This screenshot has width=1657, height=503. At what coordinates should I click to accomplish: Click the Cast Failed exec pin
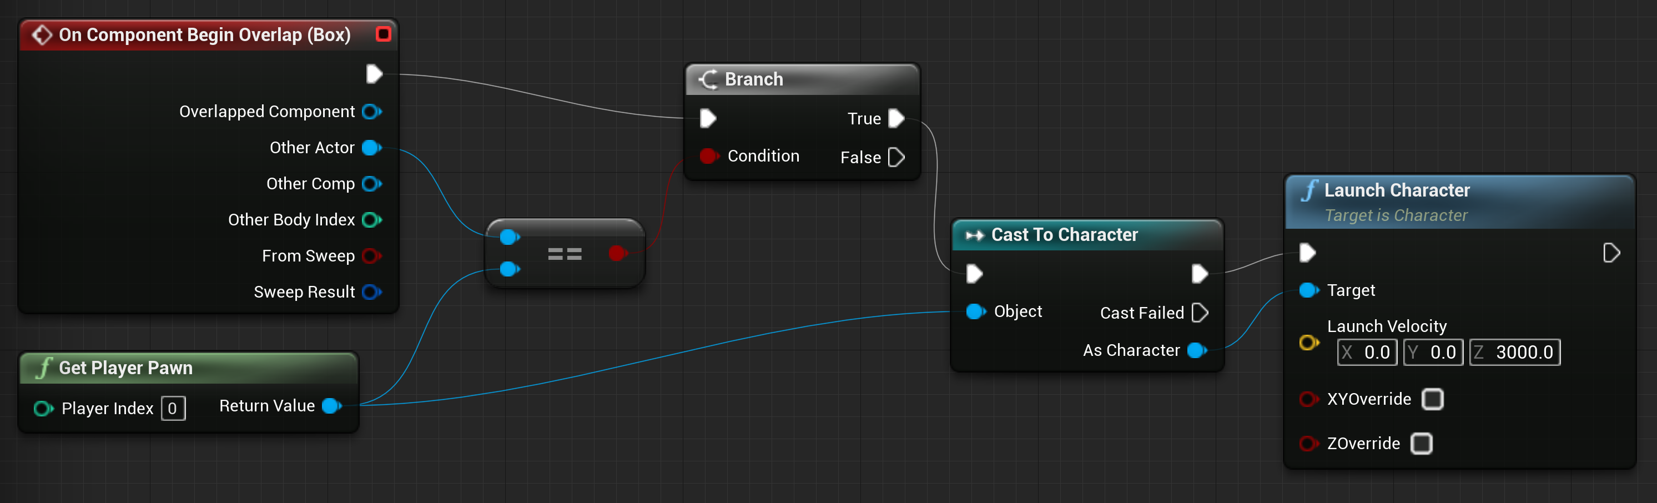pos(1200,313)
